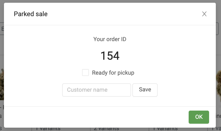This screenshot has height=131, width=221.
Task: Close the Parked sale dialog
Action: (204, 14)
